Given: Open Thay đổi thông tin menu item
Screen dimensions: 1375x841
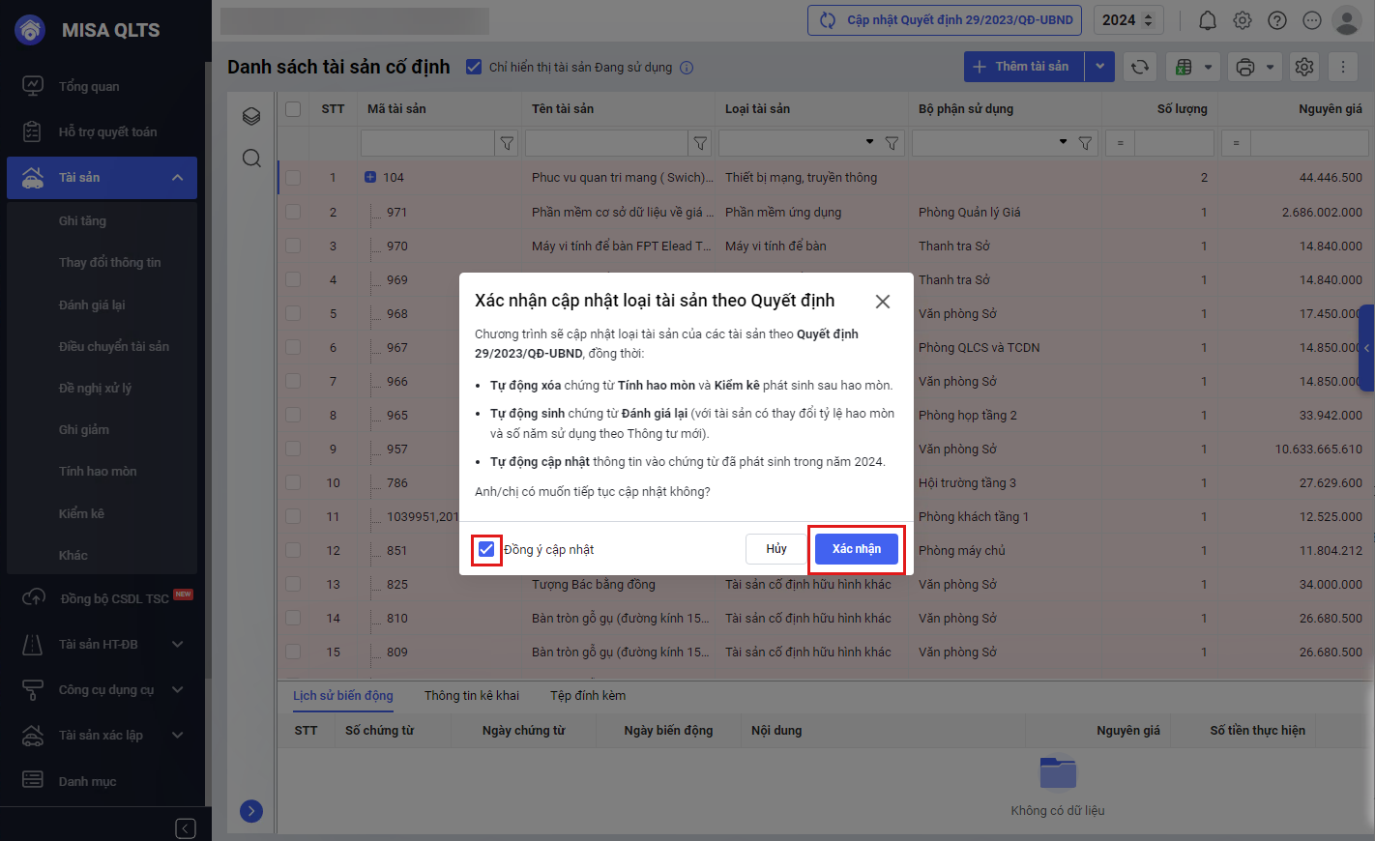Looking at the screenshot, I should 110,262.
